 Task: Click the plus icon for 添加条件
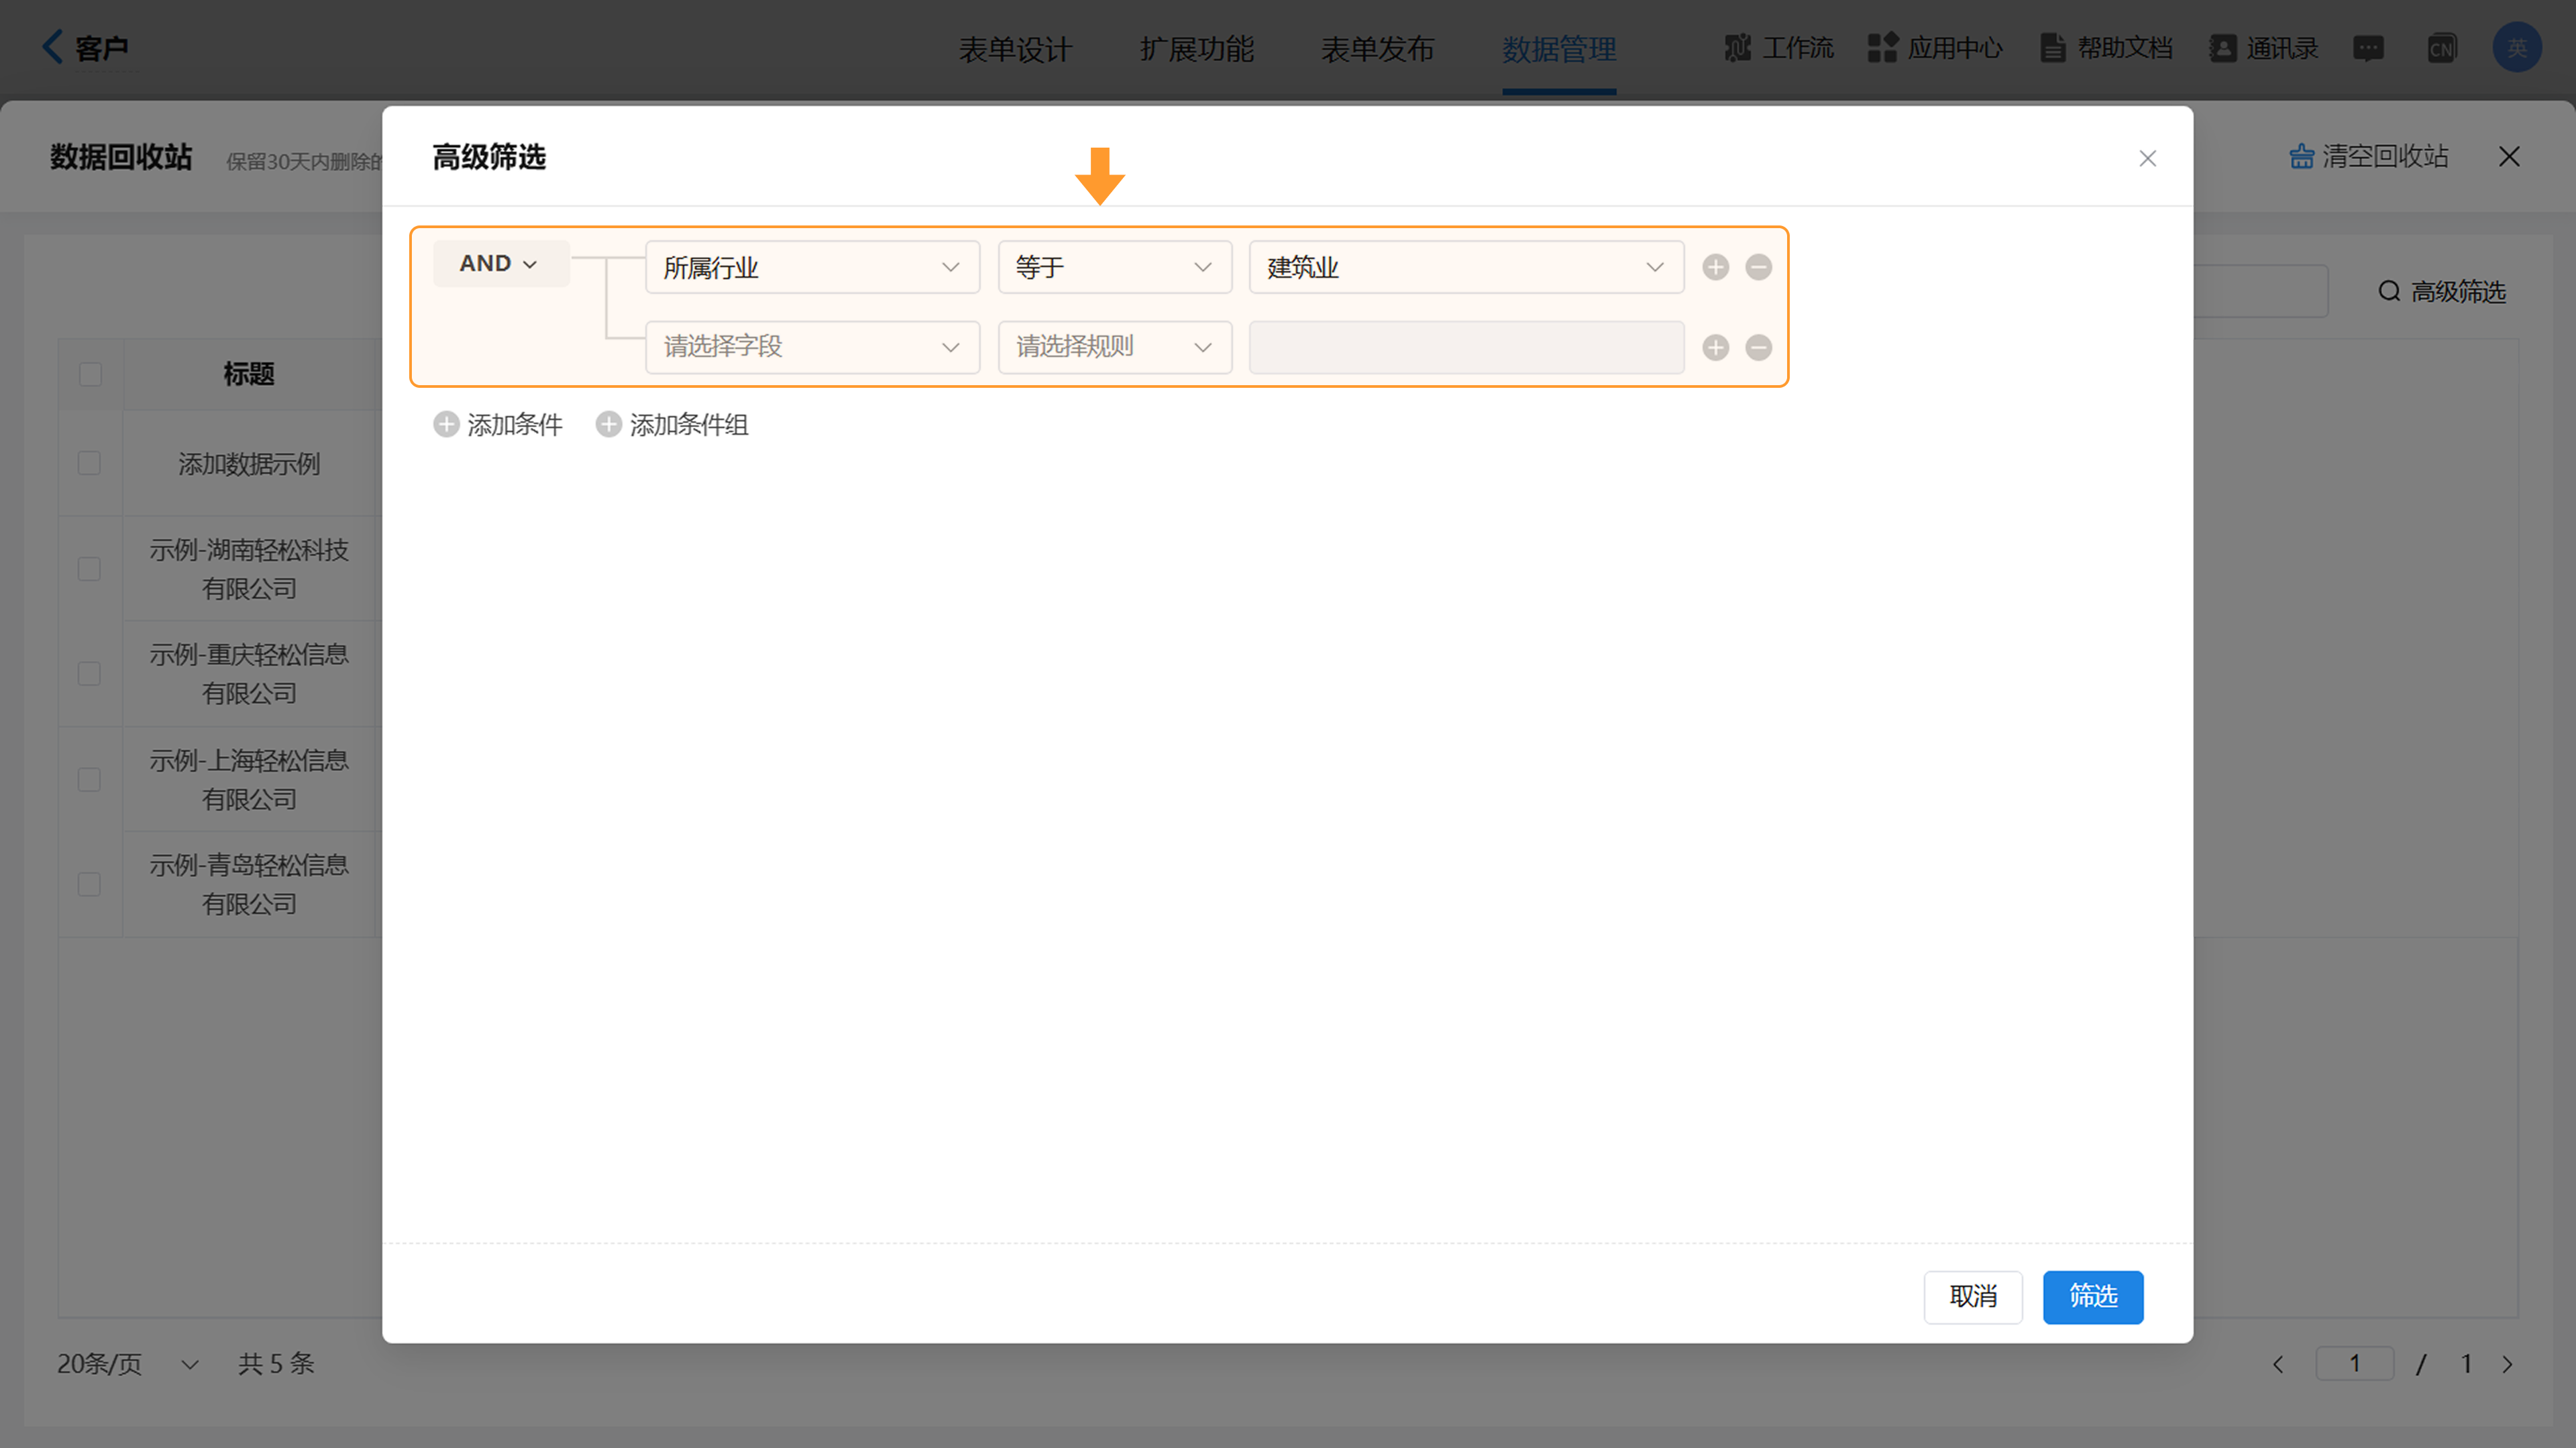(446, 424)
